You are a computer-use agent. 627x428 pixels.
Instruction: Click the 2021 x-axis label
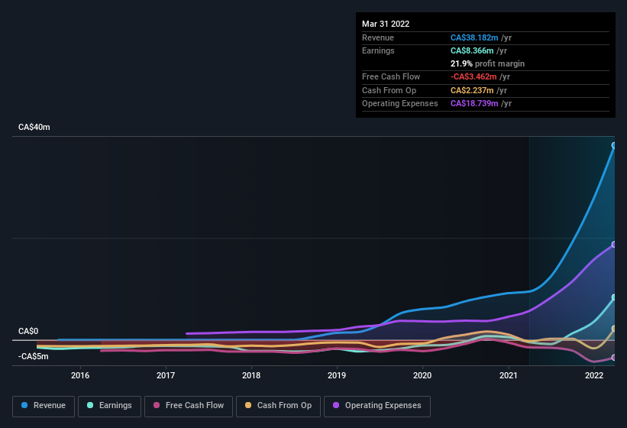pos(508,375)
